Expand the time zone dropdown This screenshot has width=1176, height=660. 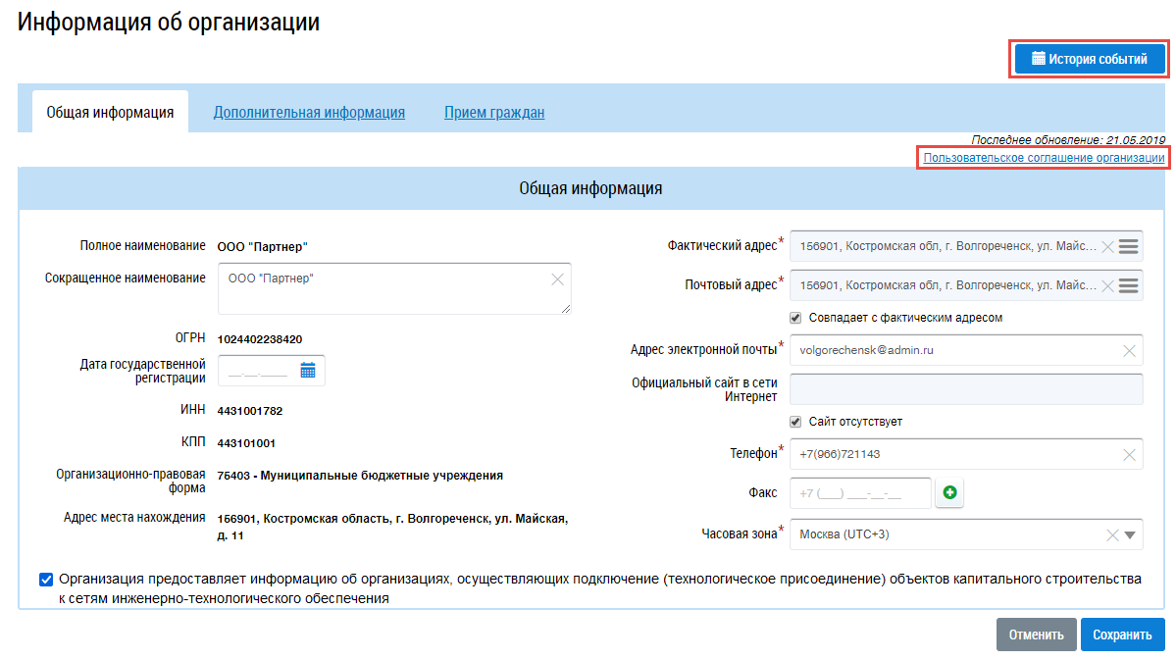pyautogui.click(x=1129, y=535)
